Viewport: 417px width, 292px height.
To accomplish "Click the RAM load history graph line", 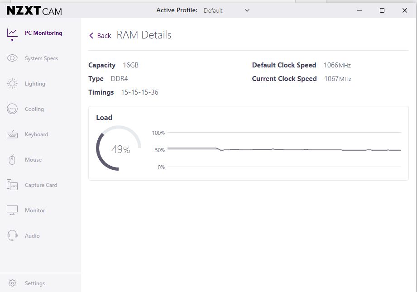I will pos(284,149).
